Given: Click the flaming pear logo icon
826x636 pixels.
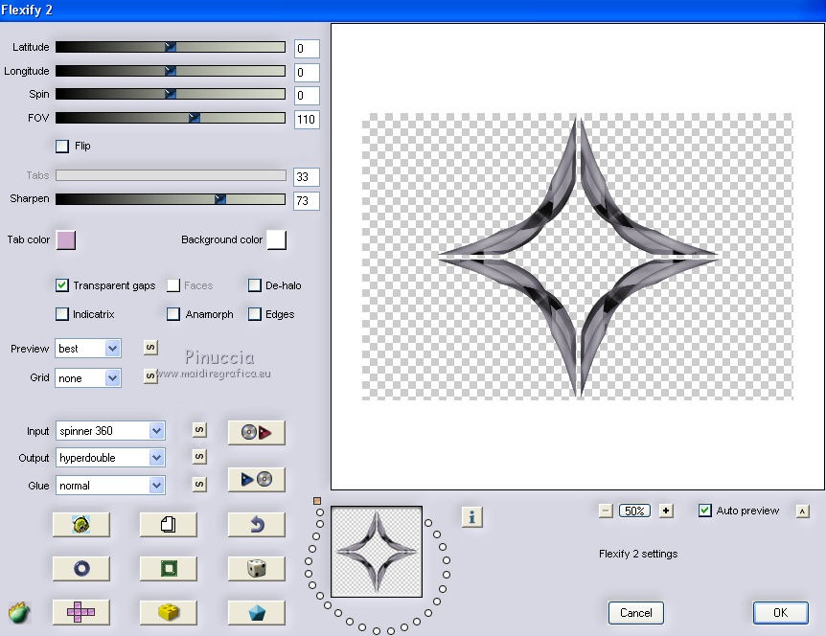Looking at the screenshot, I should (x=19, y=613).
